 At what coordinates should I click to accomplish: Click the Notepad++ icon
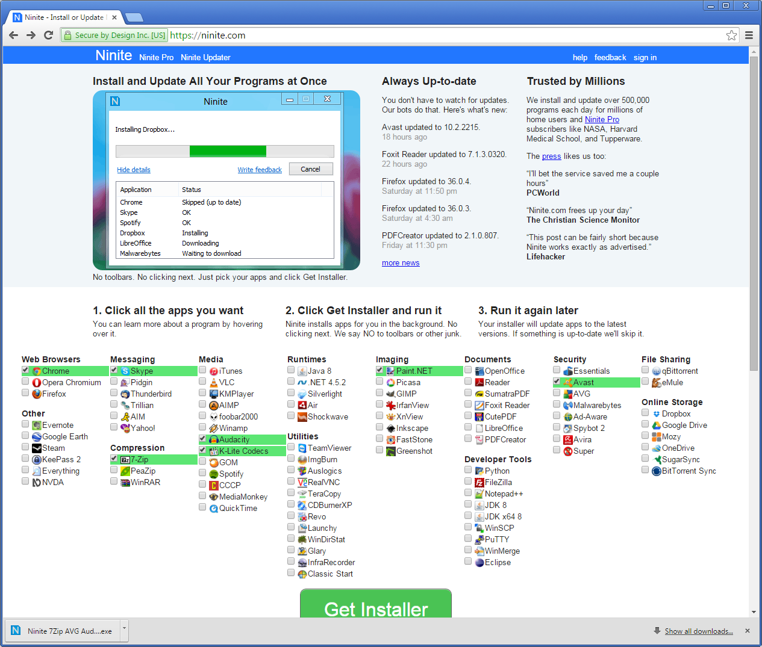[x=478, y=494]
